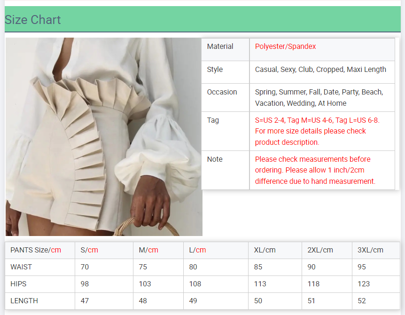
Task: Select the measurement note in red text
Action: (x=315, y=170)
